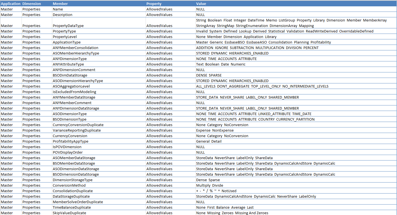Click the ConsolidationDuplicate cell

(x=99, y=191)
